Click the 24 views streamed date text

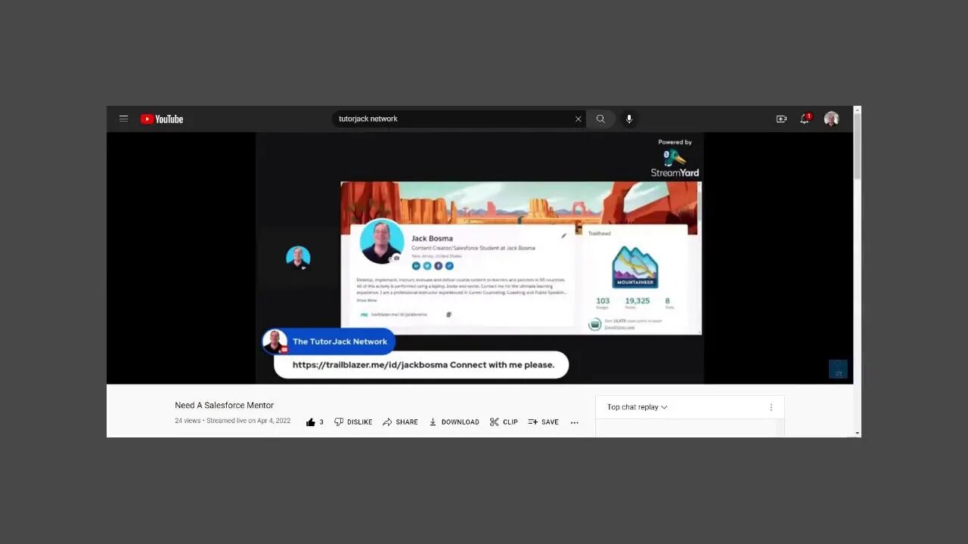coord(233,421)
